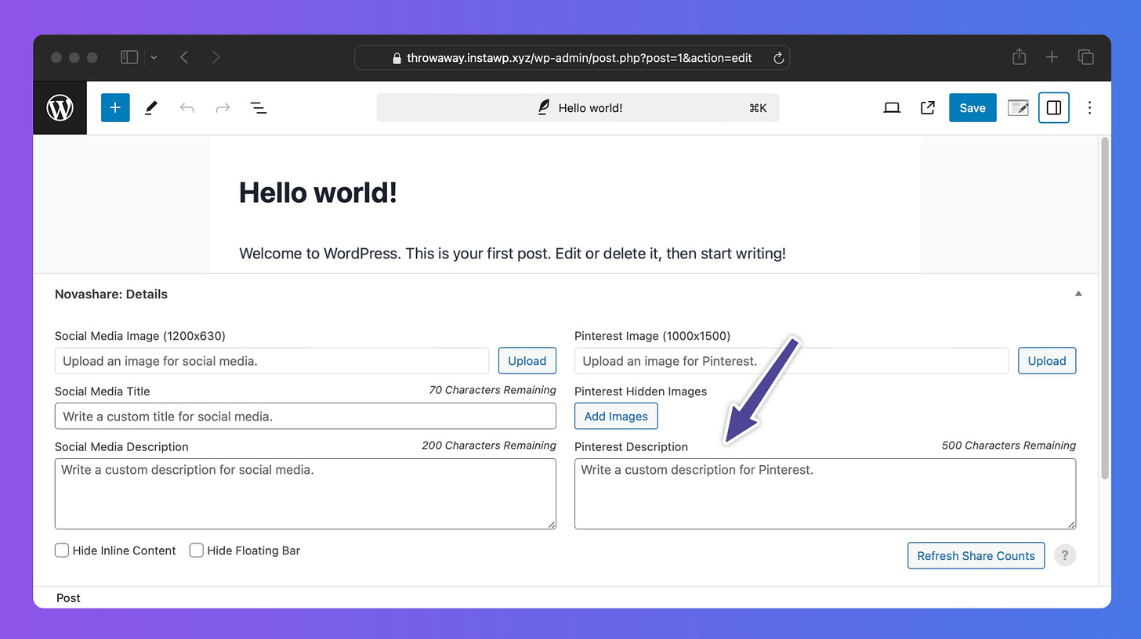The image size is (1141, 639).
Task: Open the block inserter plus button
Action: coord(115,108)
